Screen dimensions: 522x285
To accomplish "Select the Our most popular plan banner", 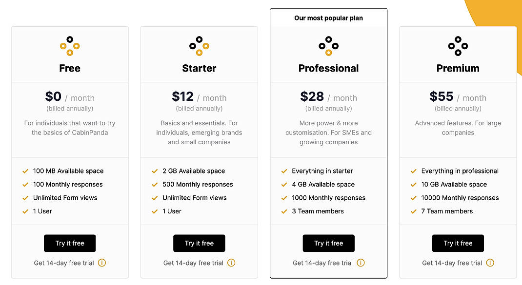I will pos(328,18).
